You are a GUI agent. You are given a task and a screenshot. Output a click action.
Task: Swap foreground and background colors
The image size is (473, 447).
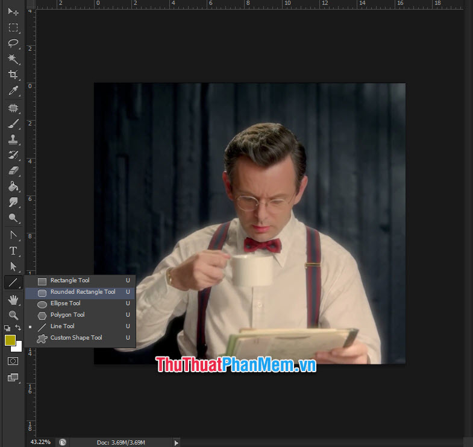[x=18, y=328]
